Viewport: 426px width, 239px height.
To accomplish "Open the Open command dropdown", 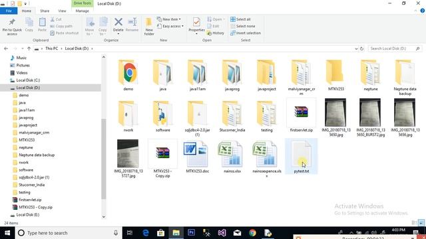I will (216, 19).
